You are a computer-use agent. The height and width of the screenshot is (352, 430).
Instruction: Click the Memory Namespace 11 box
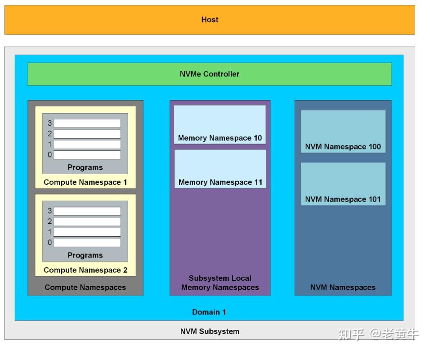pos(220,169)
